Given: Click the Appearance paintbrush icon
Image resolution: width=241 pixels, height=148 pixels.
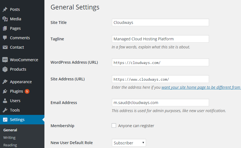Looking at the screenshot, I should 5,82.
